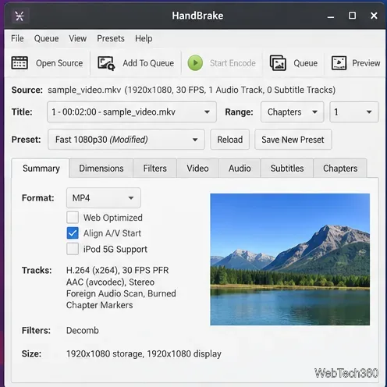Image resolution: width=387 pixels, height=387 pixels.
Task: Open the Title dropdown
Action: (132, 112)
